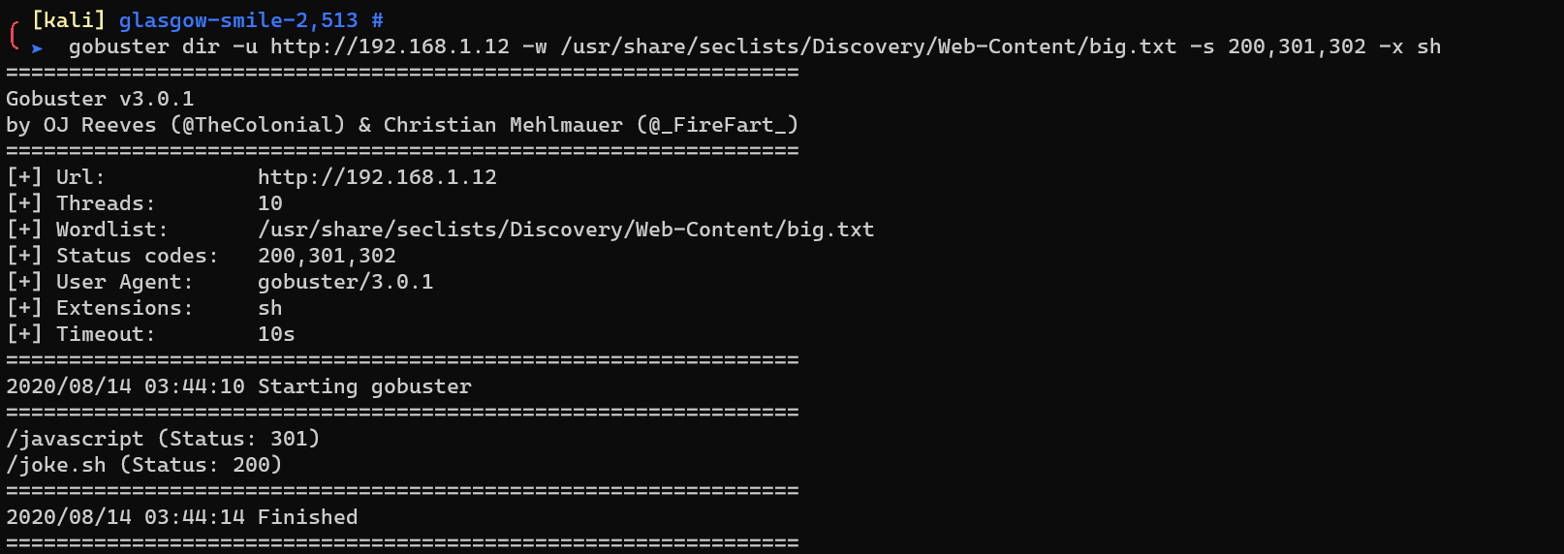Viewport: 1564px width, 554px height.
Task: Click the Threads value 10
Action: [x=270, y=203]
